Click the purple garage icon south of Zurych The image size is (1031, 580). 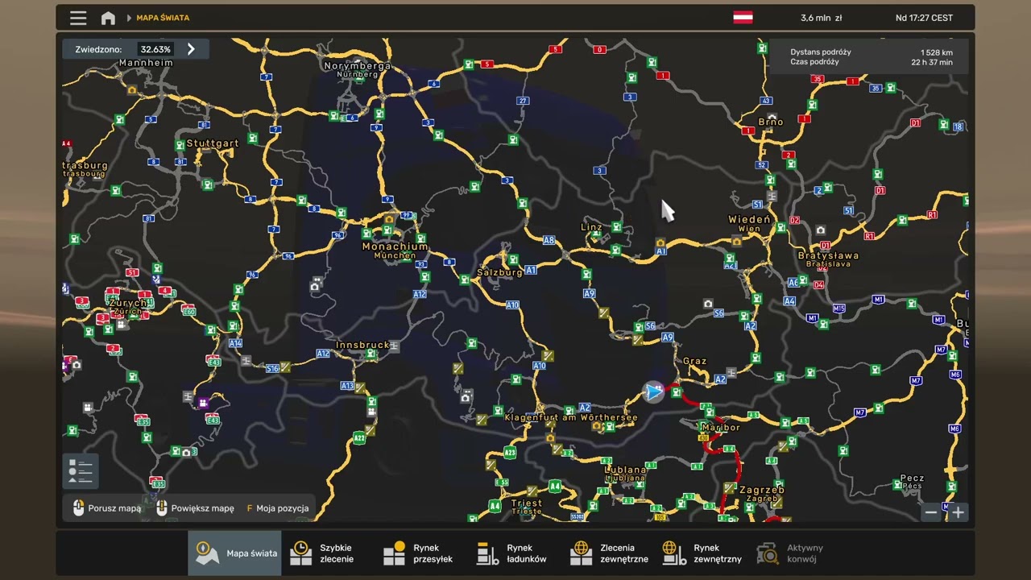[204, 403]
